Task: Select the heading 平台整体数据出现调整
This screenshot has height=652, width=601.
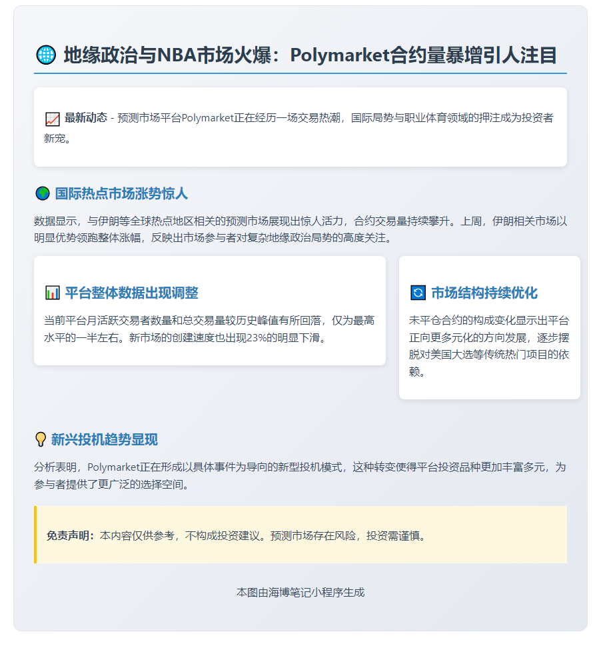Action: click(132, 293)
